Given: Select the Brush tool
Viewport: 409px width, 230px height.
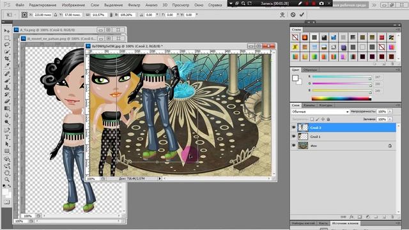Looking at the screenshot, I should (7, 80).
